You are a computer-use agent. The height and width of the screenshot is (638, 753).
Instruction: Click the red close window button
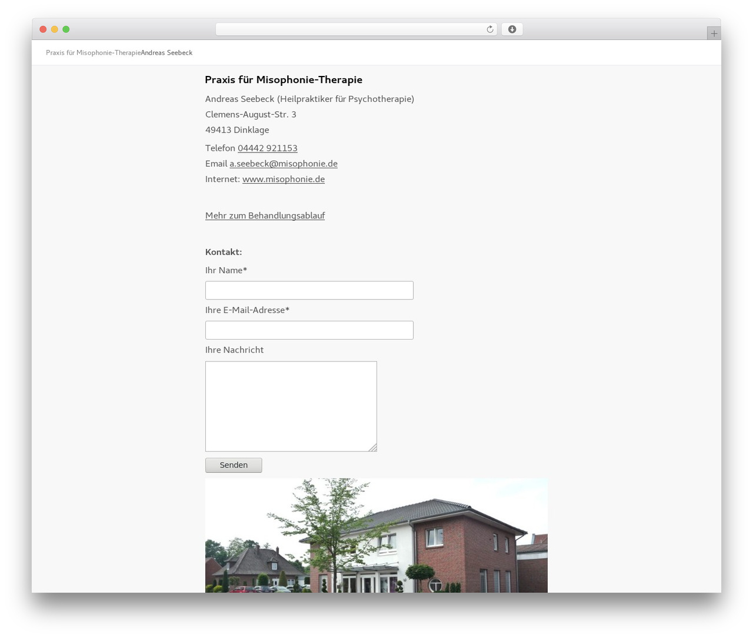click(x=43, y=29)
